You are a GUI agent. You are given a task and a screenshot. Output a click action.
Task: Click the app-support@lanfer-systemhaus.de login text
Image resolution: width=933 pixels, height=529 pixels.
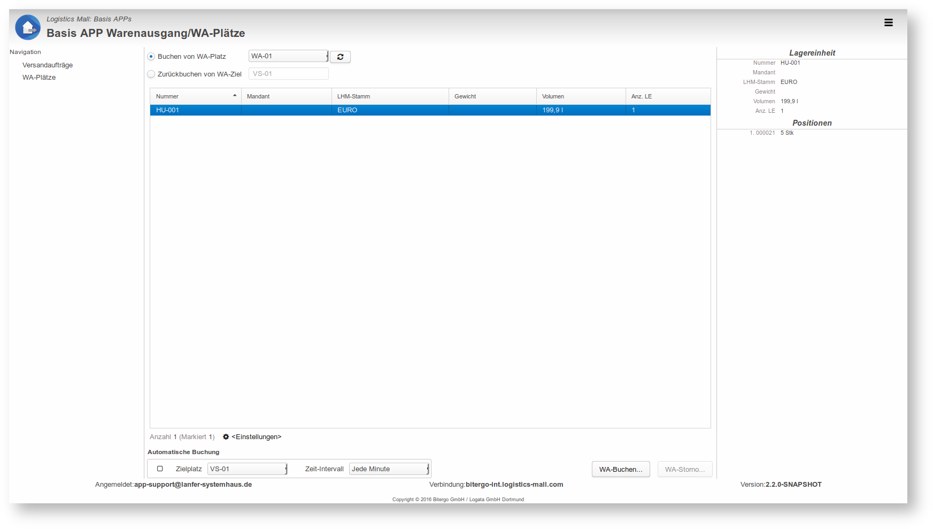point(193,485)
